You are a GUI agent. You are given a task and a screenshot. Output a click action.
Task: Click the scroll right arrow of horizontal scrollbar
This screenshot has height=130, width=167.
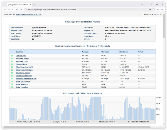[x=162, y=127]
